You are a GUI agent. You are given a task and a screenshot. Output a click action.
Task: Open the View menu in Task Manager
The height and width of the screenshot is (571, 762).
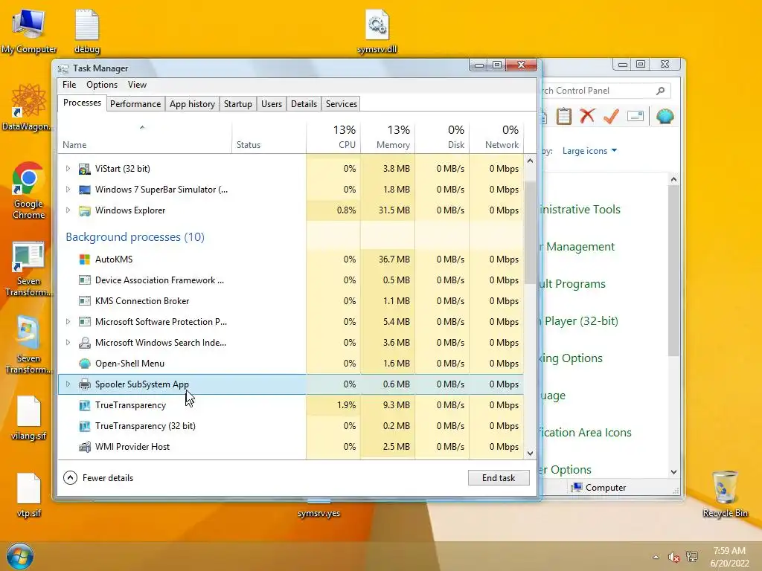[x=137, y=85]
